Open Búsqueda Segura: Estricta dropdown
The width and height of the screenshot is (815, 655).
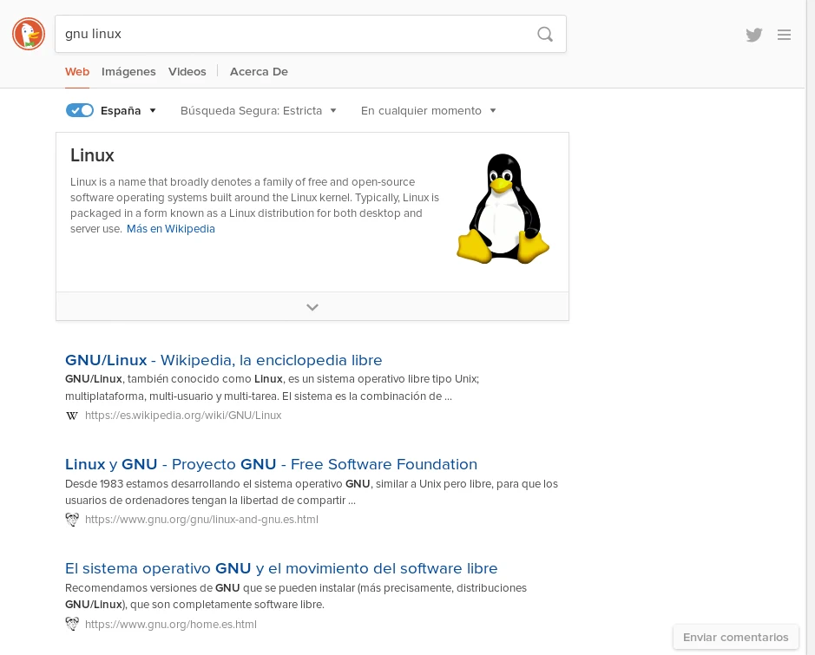coord(259,110)
